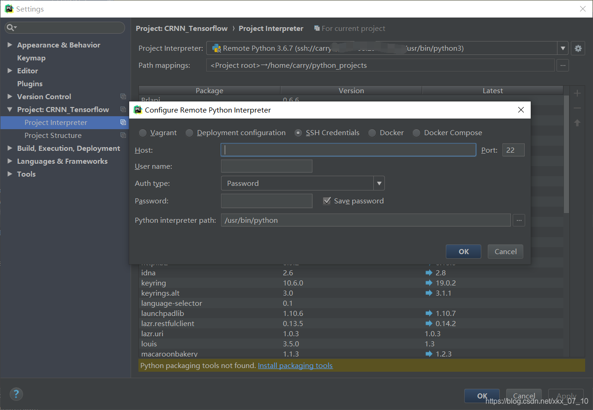Viewport: 593px width, 410px height.
Task: Click the Python interpreter path field
Action: coord(366,220)
